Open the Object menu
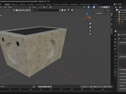The height and width of the screenshot is (94, 126). [x=10, y=7]
